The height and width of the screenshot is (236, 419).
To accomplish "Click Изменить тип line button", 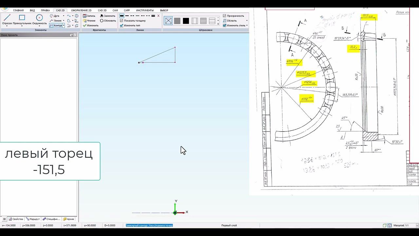I will 130,25.
